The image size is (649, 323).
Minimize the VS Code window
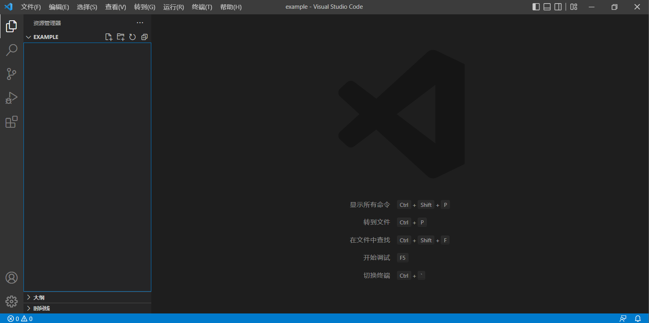click(x=592, y=7)
